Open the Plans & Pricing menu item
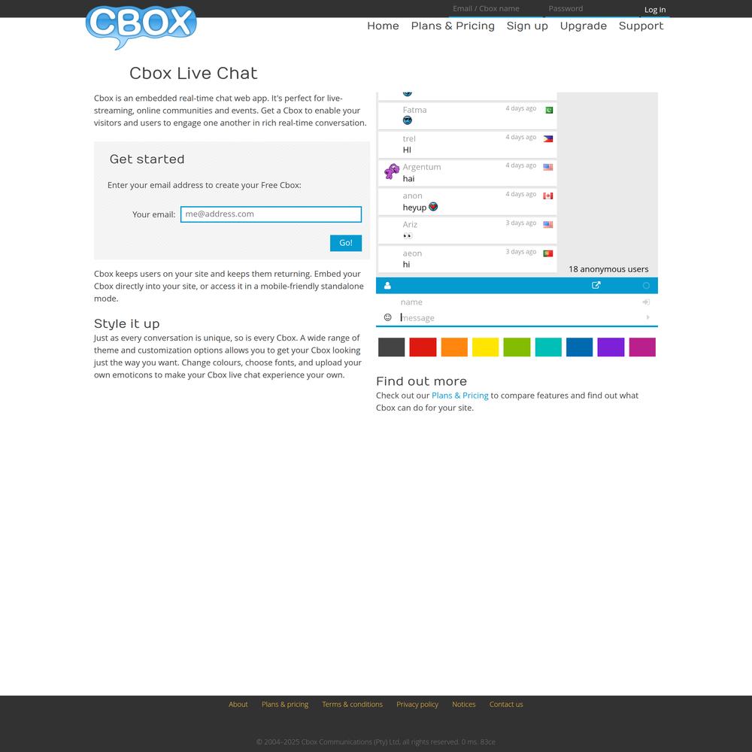The width and height of the screenshot is (752, 752). tap(453, 26)
